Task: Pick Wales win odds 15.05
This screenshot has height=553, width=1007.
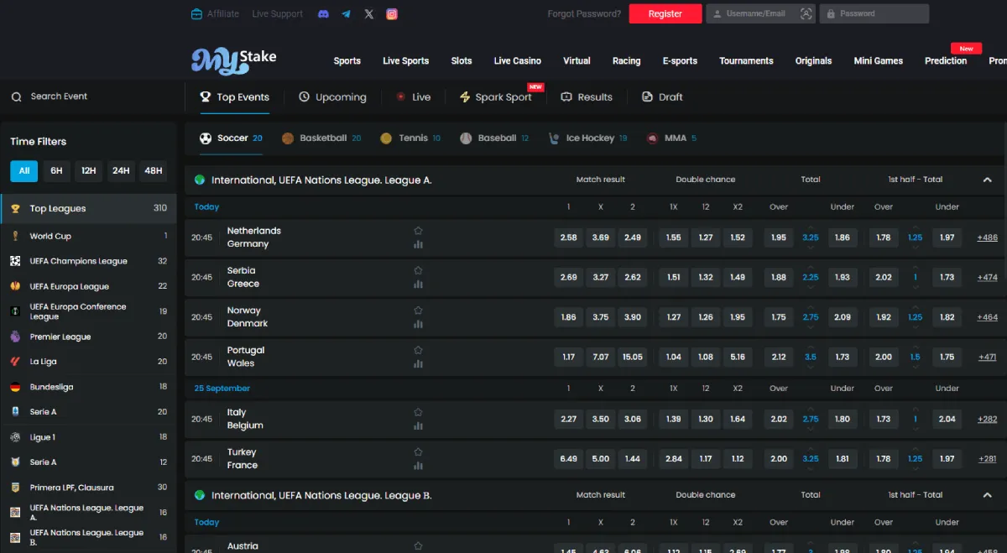Action: point(633,357)
